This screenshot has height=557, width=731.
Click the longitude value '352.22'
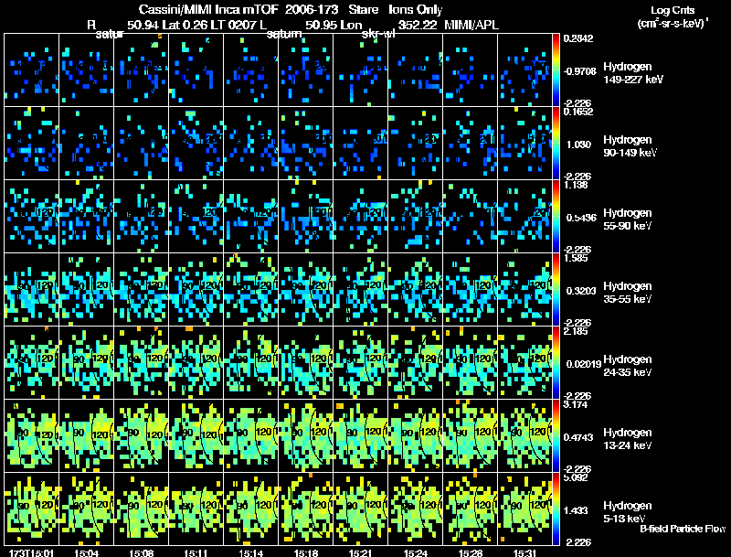pos(418,26)
